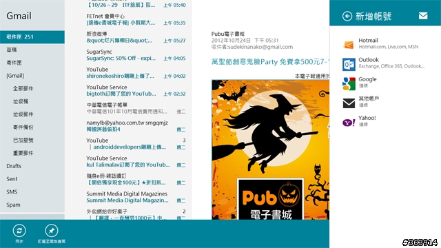This screenshot has width=441, height=248.
Task: Open the 新浪微博 email
Action: 136,37
